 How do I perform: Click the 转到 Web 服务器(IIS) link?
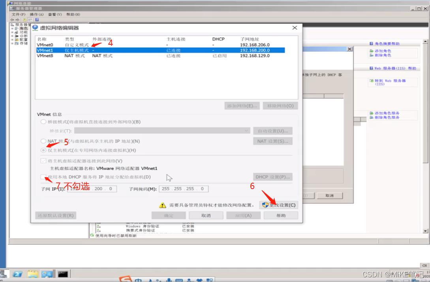tap(390, 82)
